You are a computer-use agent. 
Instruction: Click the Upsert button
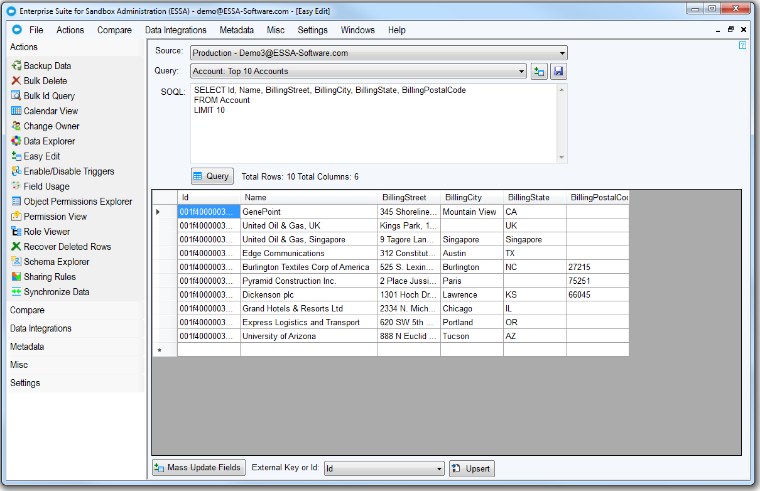[472, 468]
